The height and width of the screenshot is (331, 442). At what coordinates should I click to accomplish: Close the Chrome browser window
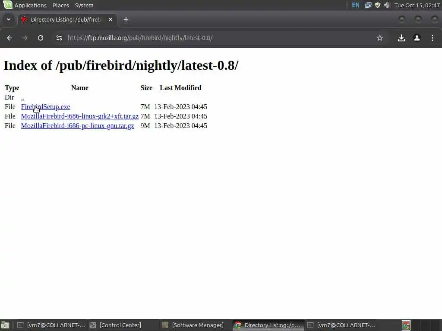(x=435, y=19)
